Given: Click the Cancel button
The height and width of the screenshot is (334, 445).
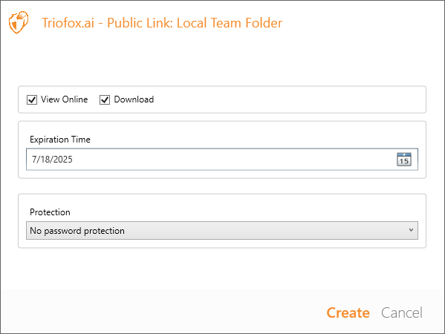Looking at the screenshot, I should pos(402,312).
